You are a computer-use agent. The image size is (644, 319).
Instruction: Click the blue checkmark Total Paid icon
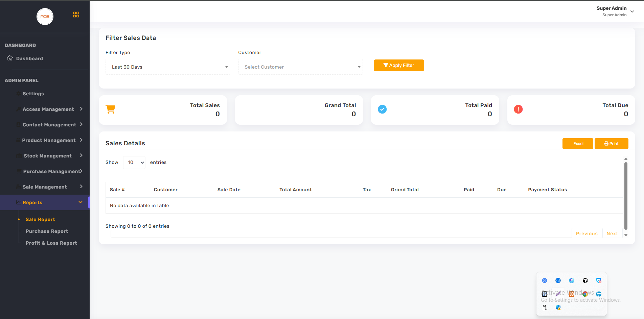click(382, 109)
